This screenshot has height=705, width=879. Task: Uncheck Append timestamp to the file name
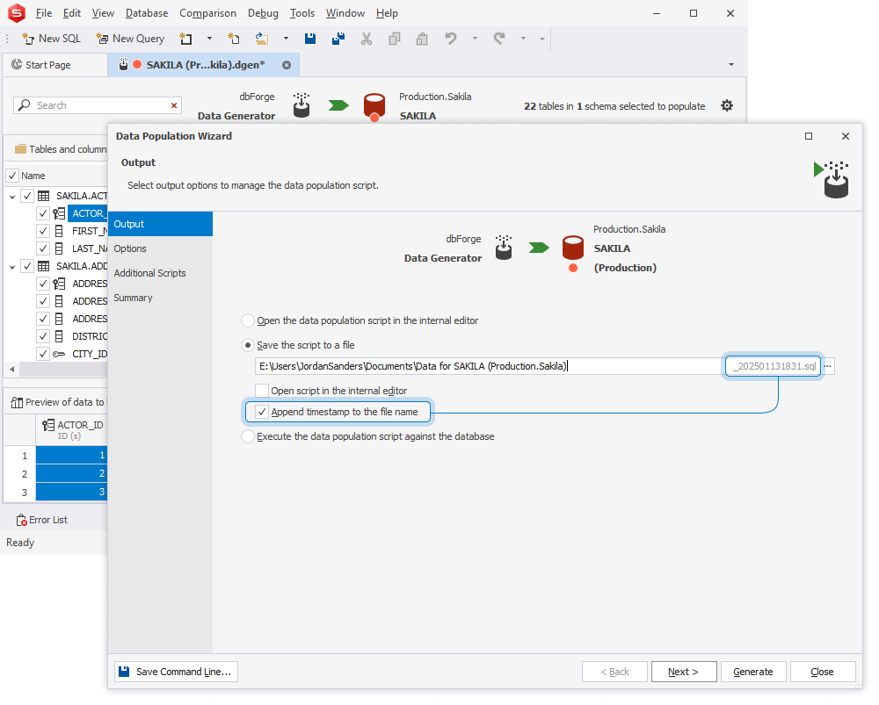tap(262, 412)
